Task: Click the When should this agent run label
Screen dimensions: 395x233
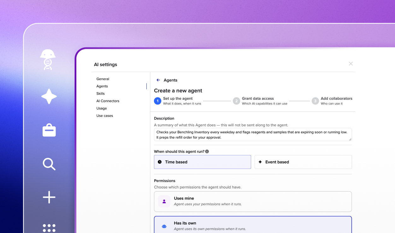Action: tap(179, 152)
